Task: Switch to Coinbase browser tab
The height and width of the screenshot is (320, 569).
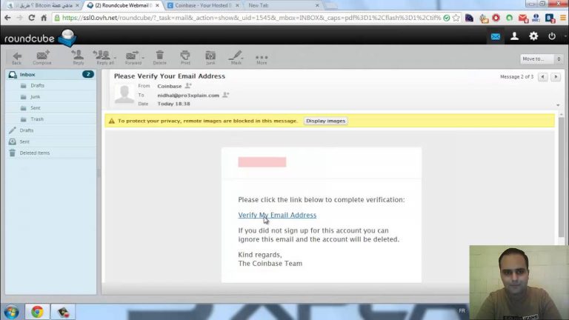Action: click(203, 5)
